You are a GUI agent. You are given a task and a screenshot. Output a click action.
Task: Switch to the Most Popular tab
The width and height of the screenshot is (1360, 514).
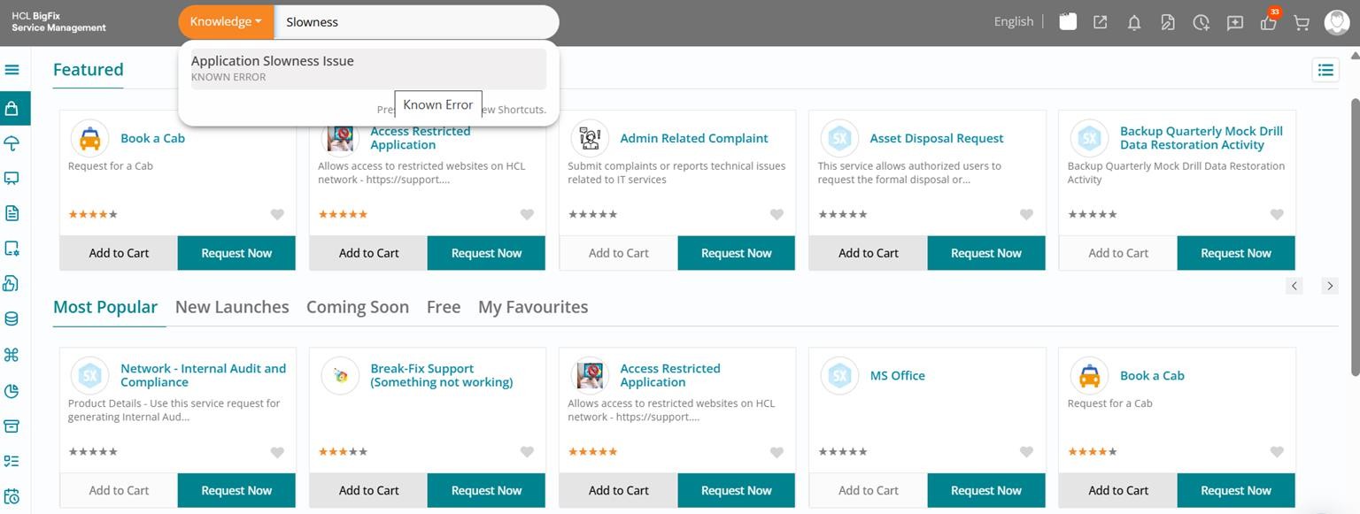105,307
